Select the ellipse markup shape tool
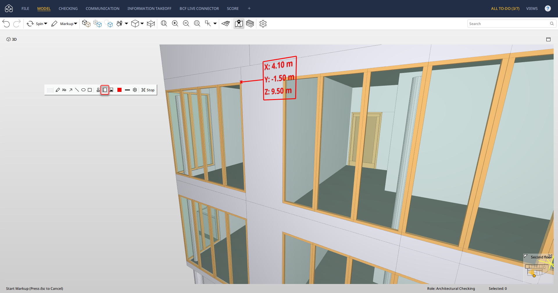 coord(83,90)
